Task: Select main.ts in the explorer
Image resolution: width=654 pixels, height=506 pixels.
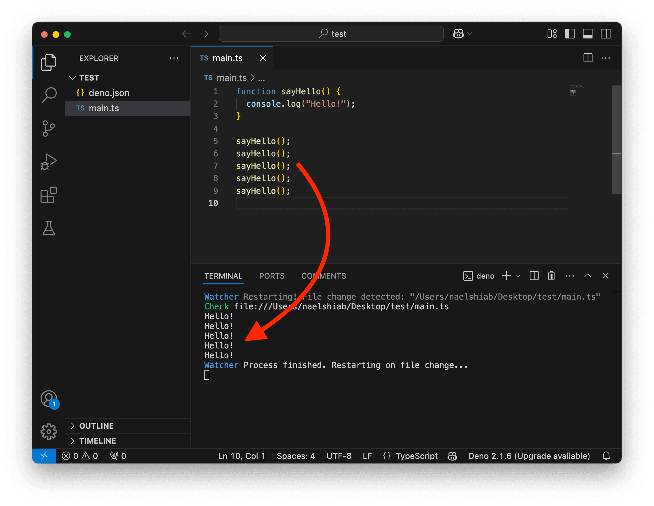Action: pos(128,108)
